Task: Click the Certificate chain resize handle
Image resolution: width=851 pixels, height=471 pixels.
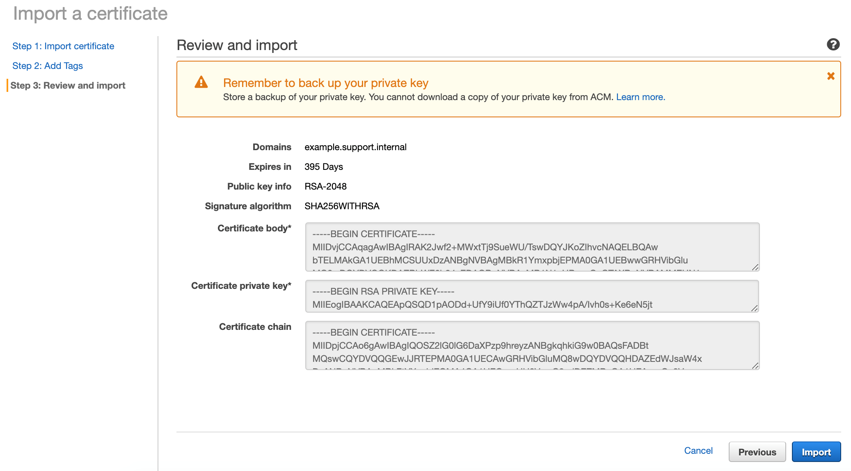Action: 755,365
